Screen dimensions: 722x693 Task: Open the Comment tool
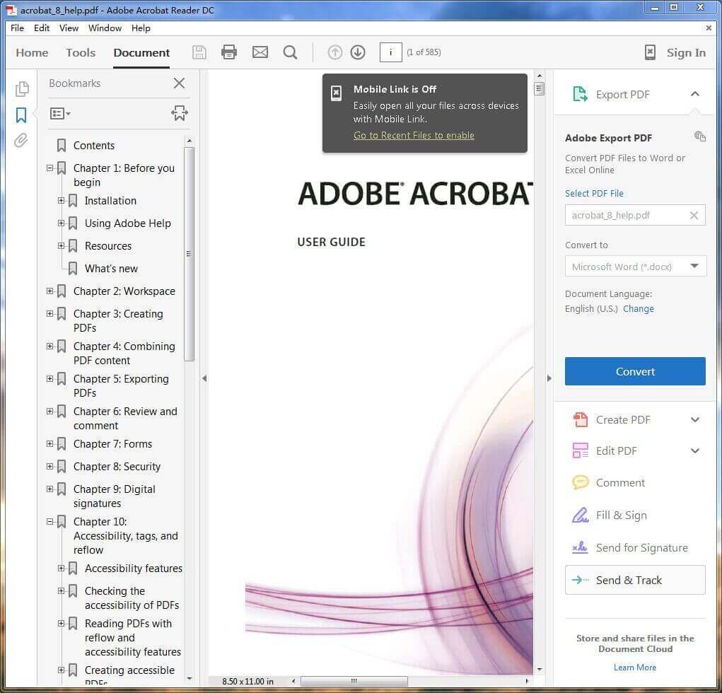(620, 482)
